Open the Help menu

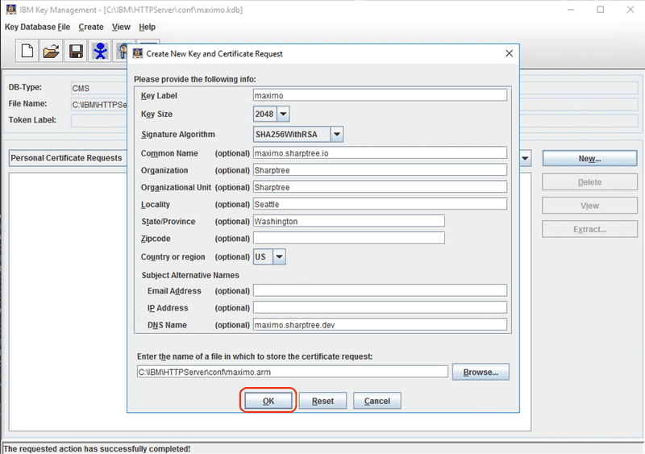(x=147, y=27)
